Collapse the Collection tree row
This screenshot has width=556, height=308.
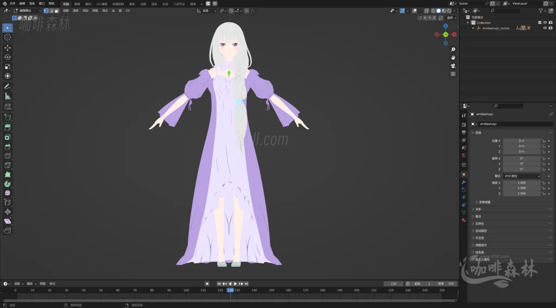coord(468,23)
